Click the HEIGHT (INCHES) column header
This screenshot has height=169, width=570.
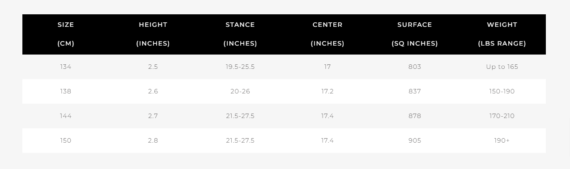[x=153, y=34]
